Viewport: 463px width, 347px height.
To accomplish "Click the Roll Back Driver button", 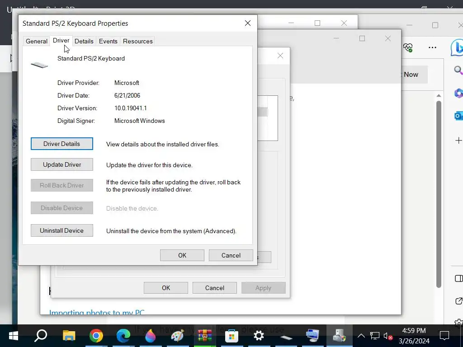I will (x=61, y=185).
